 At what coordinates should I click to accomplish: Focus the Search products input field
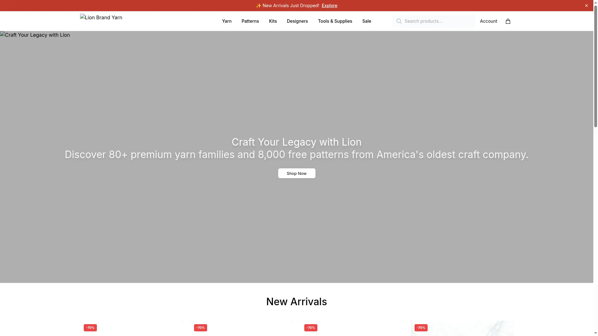tap(434, 21)
